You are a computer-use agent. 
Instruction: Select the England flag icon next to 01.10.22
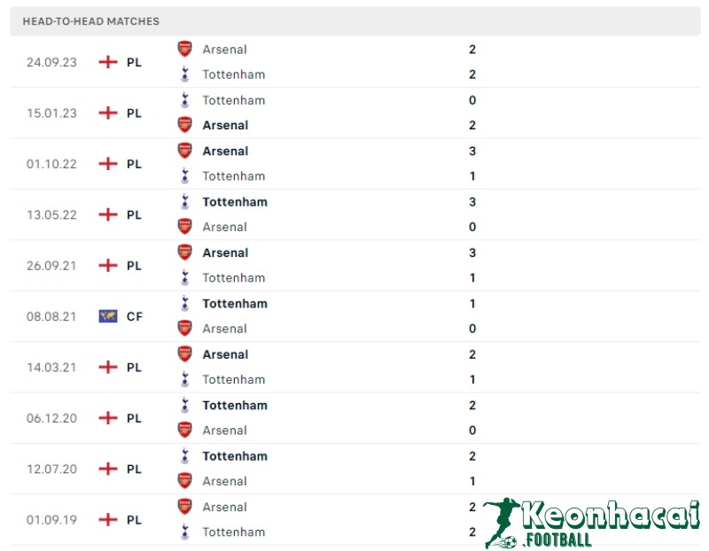[x=109, y=163]
